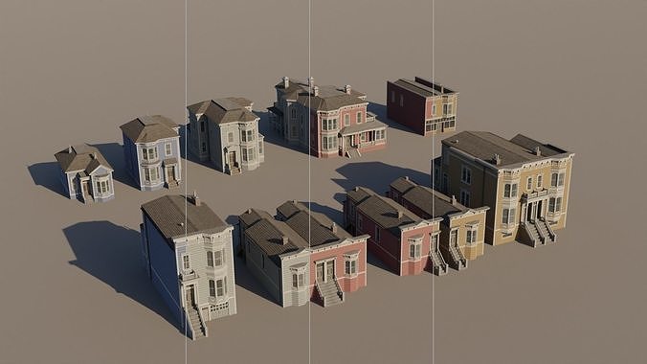Select the large pink mansion with front porch
This screenshot has height=364, width=647.
[x=328, y=118]
